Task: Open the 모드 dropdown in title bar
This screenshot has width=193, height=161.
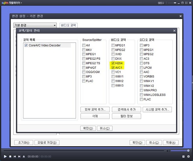Action: pos(161,3)
